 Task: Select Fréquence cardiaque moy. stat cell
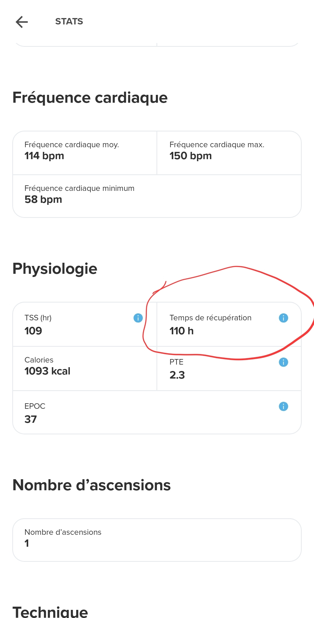[85, 153]
